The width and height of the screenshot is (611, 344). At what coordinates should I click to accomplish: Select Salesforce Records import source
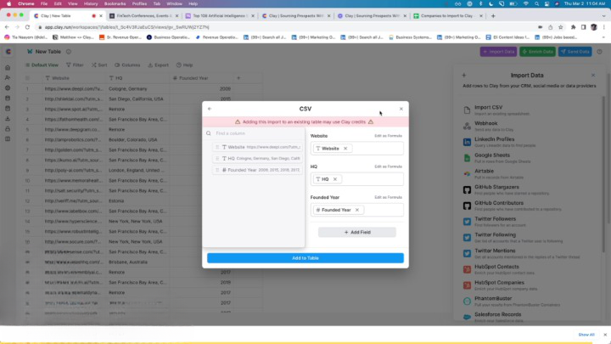[530, 317]
